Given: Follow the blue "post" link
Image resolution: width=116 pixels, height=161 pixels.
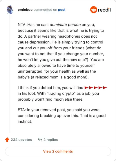Looking at the screenshot, I should point(62,10).
